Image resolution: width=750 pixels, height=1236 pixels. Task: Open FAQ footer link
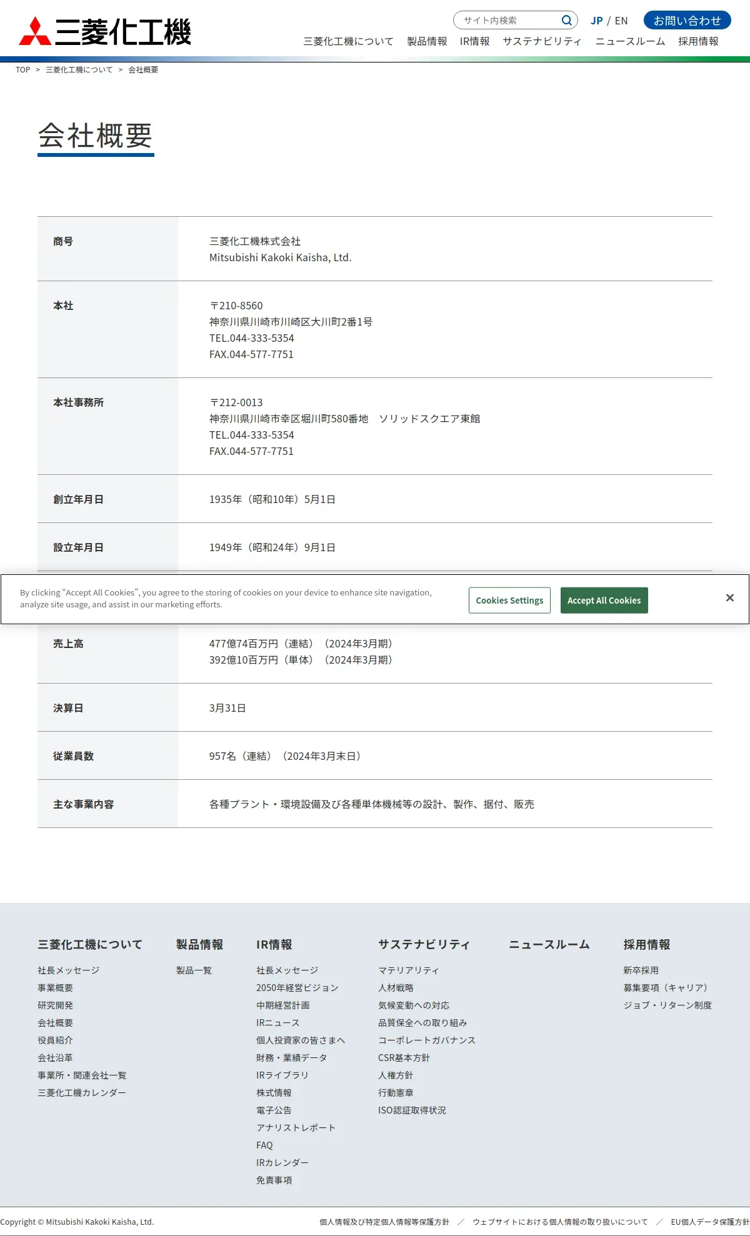264,1145
